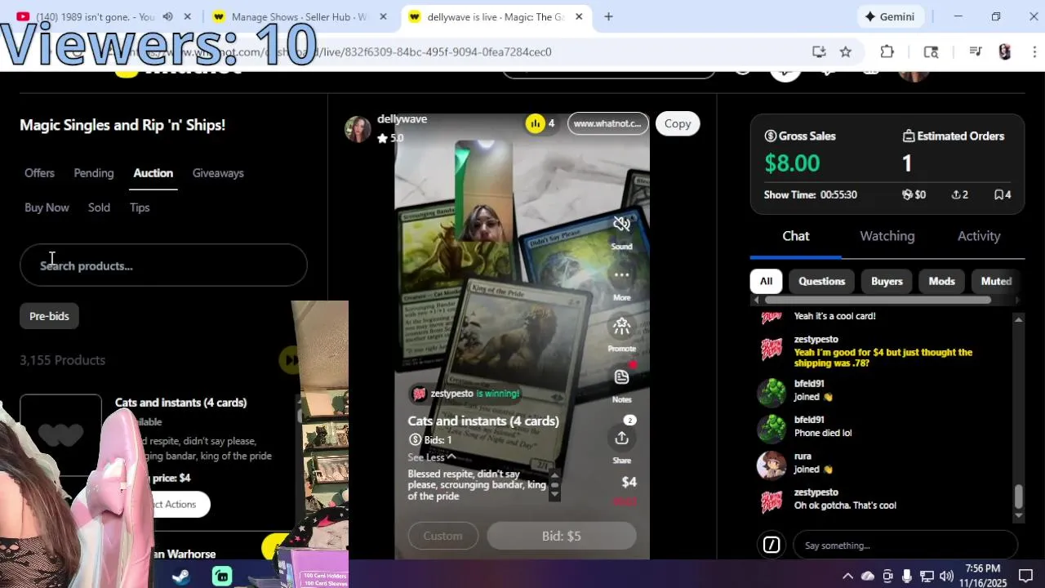This screenshot has width=1045, height=588.
Task: Click rura's chat avatar
Action: coord(772,464)
